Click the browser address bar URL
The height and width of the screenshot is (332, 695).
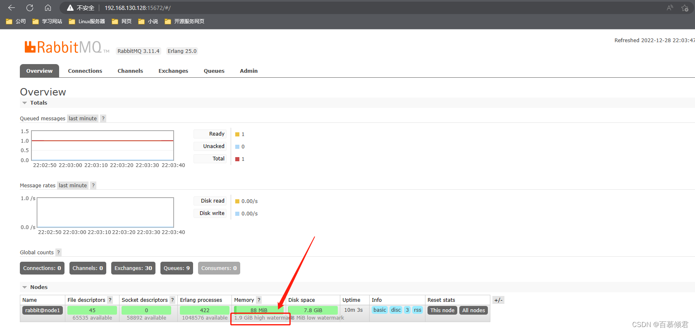[x=137, y=8]
